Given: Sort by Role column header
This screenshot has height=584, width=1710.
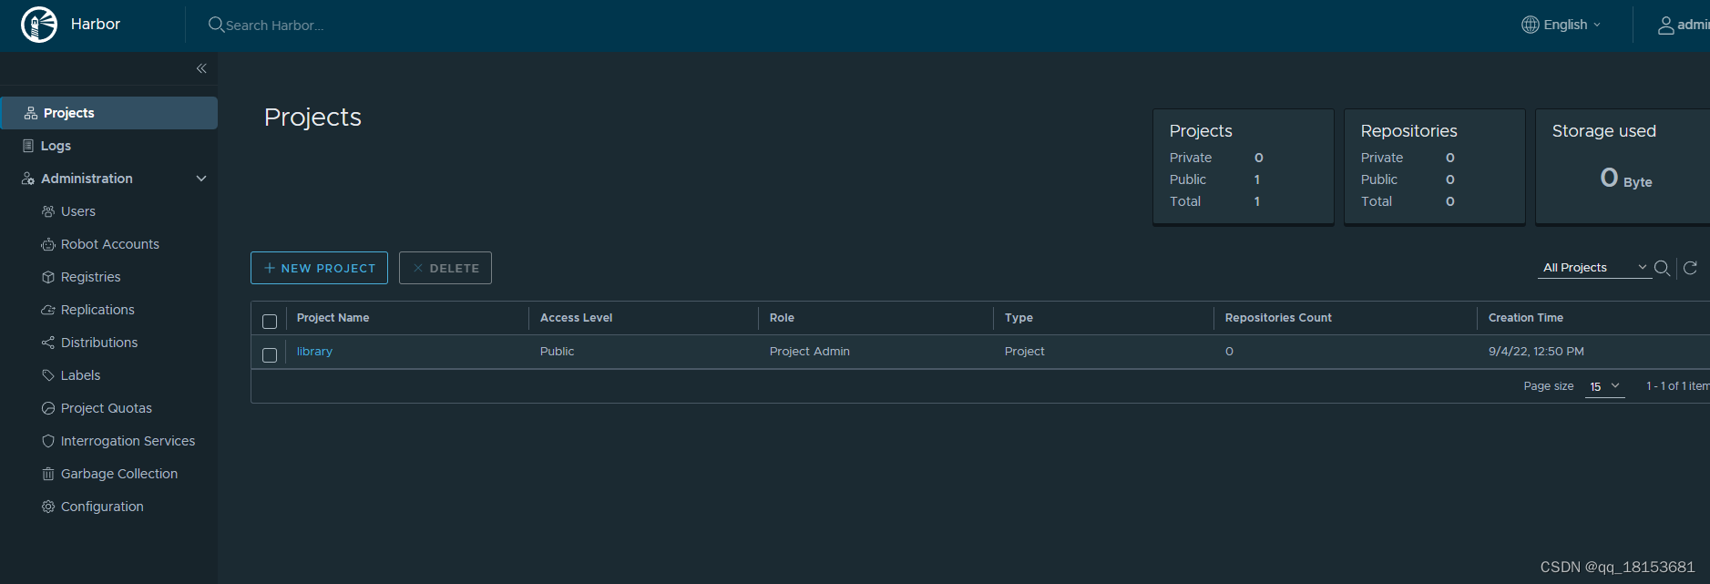Looking at the screenshot, I should coord(782,318).
